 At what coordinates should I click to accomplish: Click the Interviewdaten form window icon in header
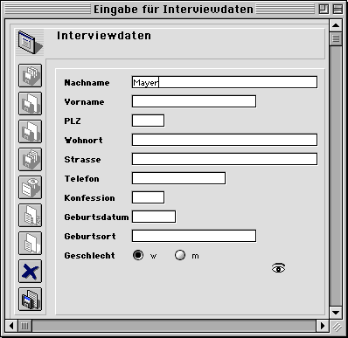click(30, 43)
